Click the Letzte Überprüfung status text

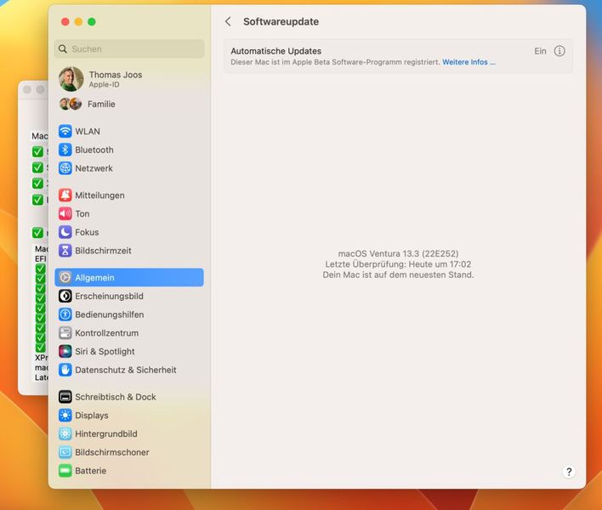[398, 264]
